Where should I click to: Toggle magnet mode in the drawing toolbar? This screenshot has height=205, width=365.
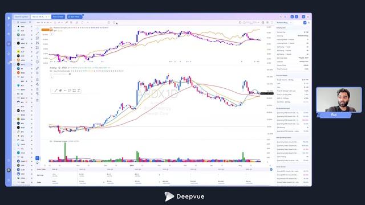point(38,80)
